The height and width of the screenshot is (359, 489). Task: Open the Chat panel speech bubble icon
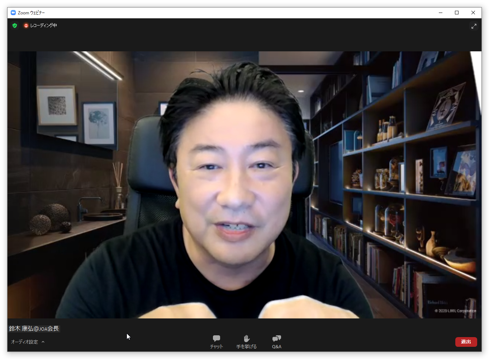click(217, 339)
